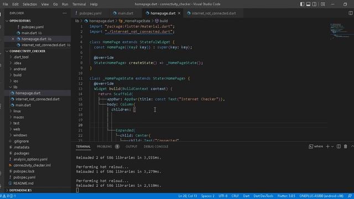The image size is (354, 199).
Task: Open File menu
Action: [x=5, y=4]
